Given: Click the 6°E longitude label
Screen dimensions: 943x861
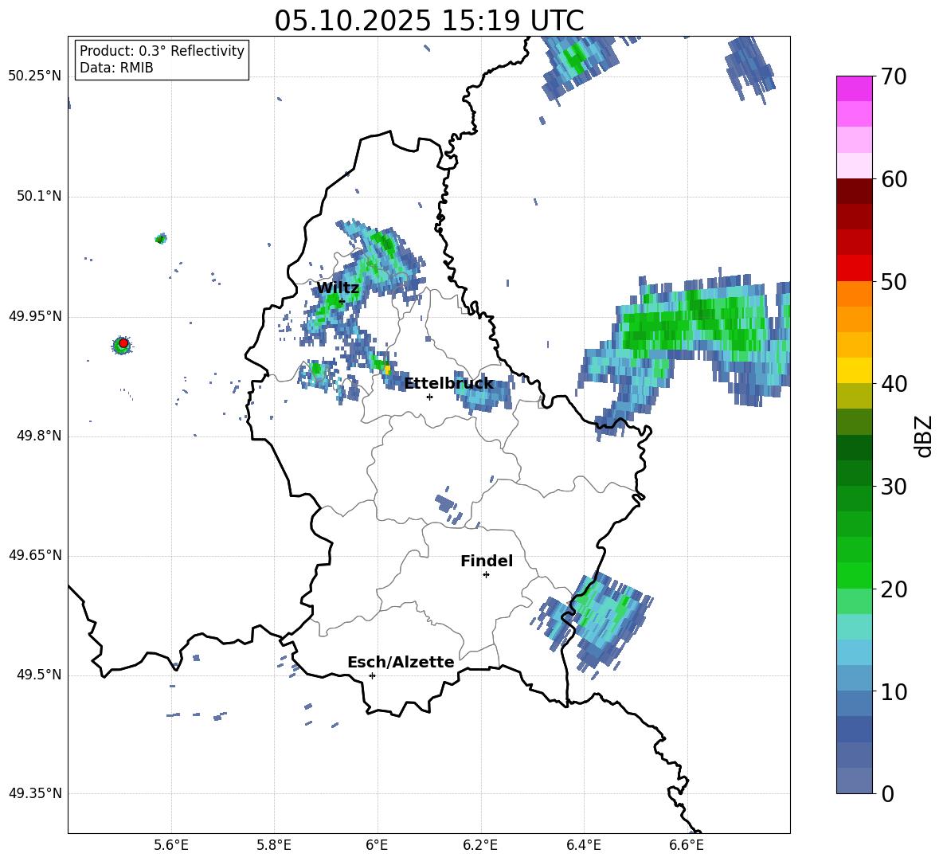Looking at the screenshot, I should click(x=377, y=845).
